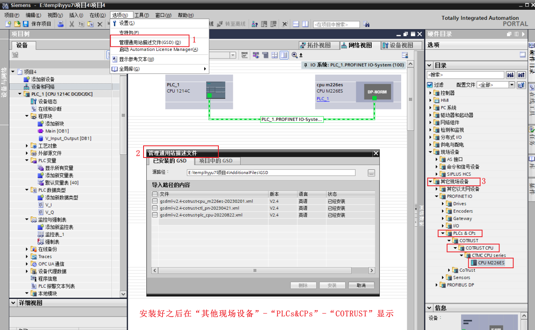535x330 pixels.
Task: Click the 安装 button in GSD dialog
Action: pos(332,285)
